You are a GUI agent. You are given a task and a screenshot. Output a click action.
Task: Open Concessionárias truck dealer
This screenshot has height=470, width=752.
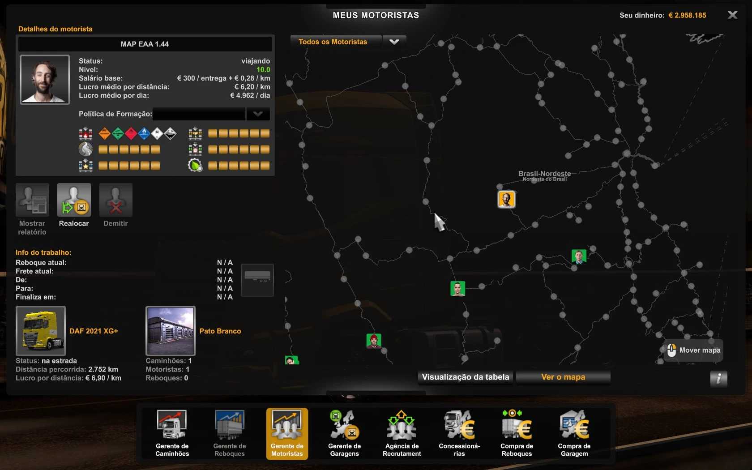pos(459,432)
